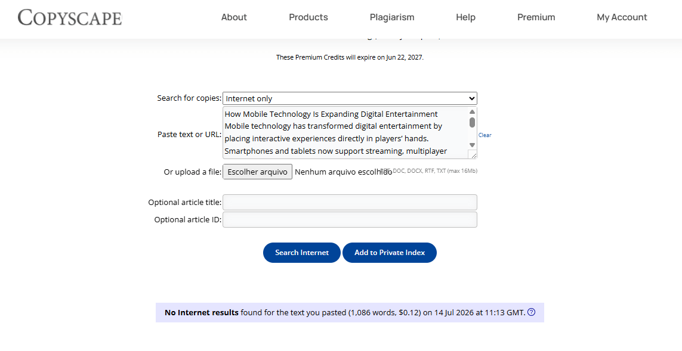This screenshot has height=351, width=682.
Task: Open the Plagiarism menu
Action: 392,17
